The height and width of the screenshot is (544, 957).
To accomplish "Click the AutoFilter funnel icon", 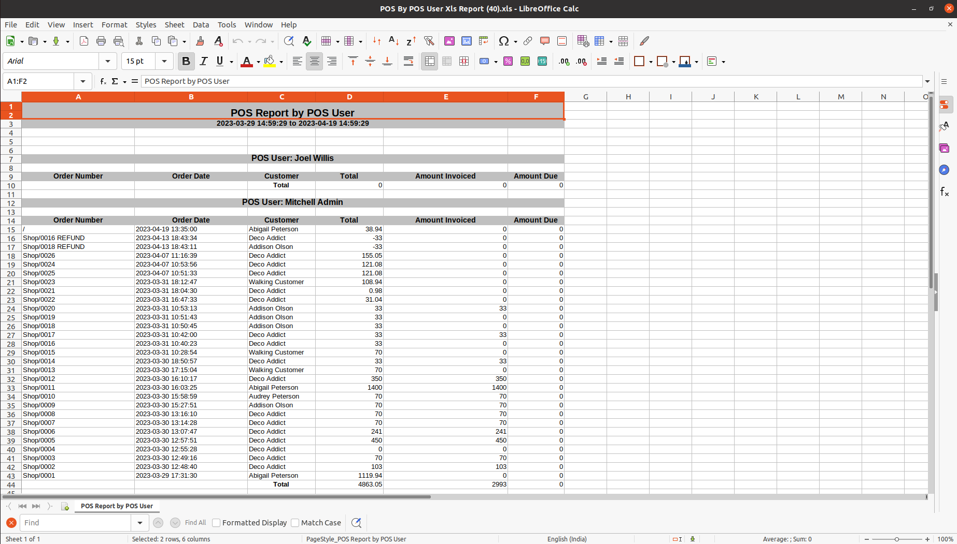I will tap(429, 41).
